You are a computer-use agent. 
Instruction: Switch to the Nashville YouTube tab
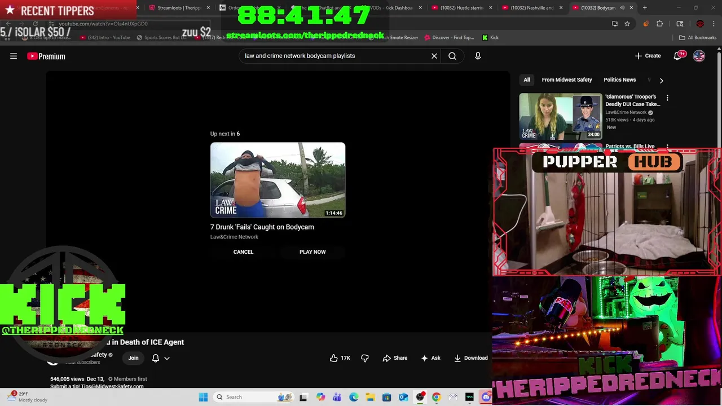point(532,8)
